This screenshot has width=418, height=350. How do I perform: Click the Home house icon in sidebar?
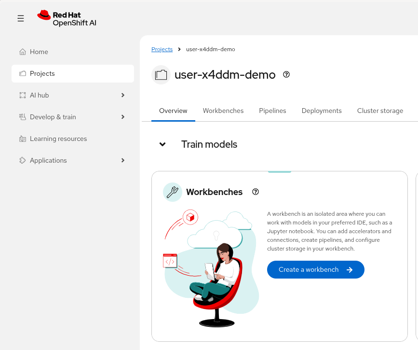tap(22, 52)
